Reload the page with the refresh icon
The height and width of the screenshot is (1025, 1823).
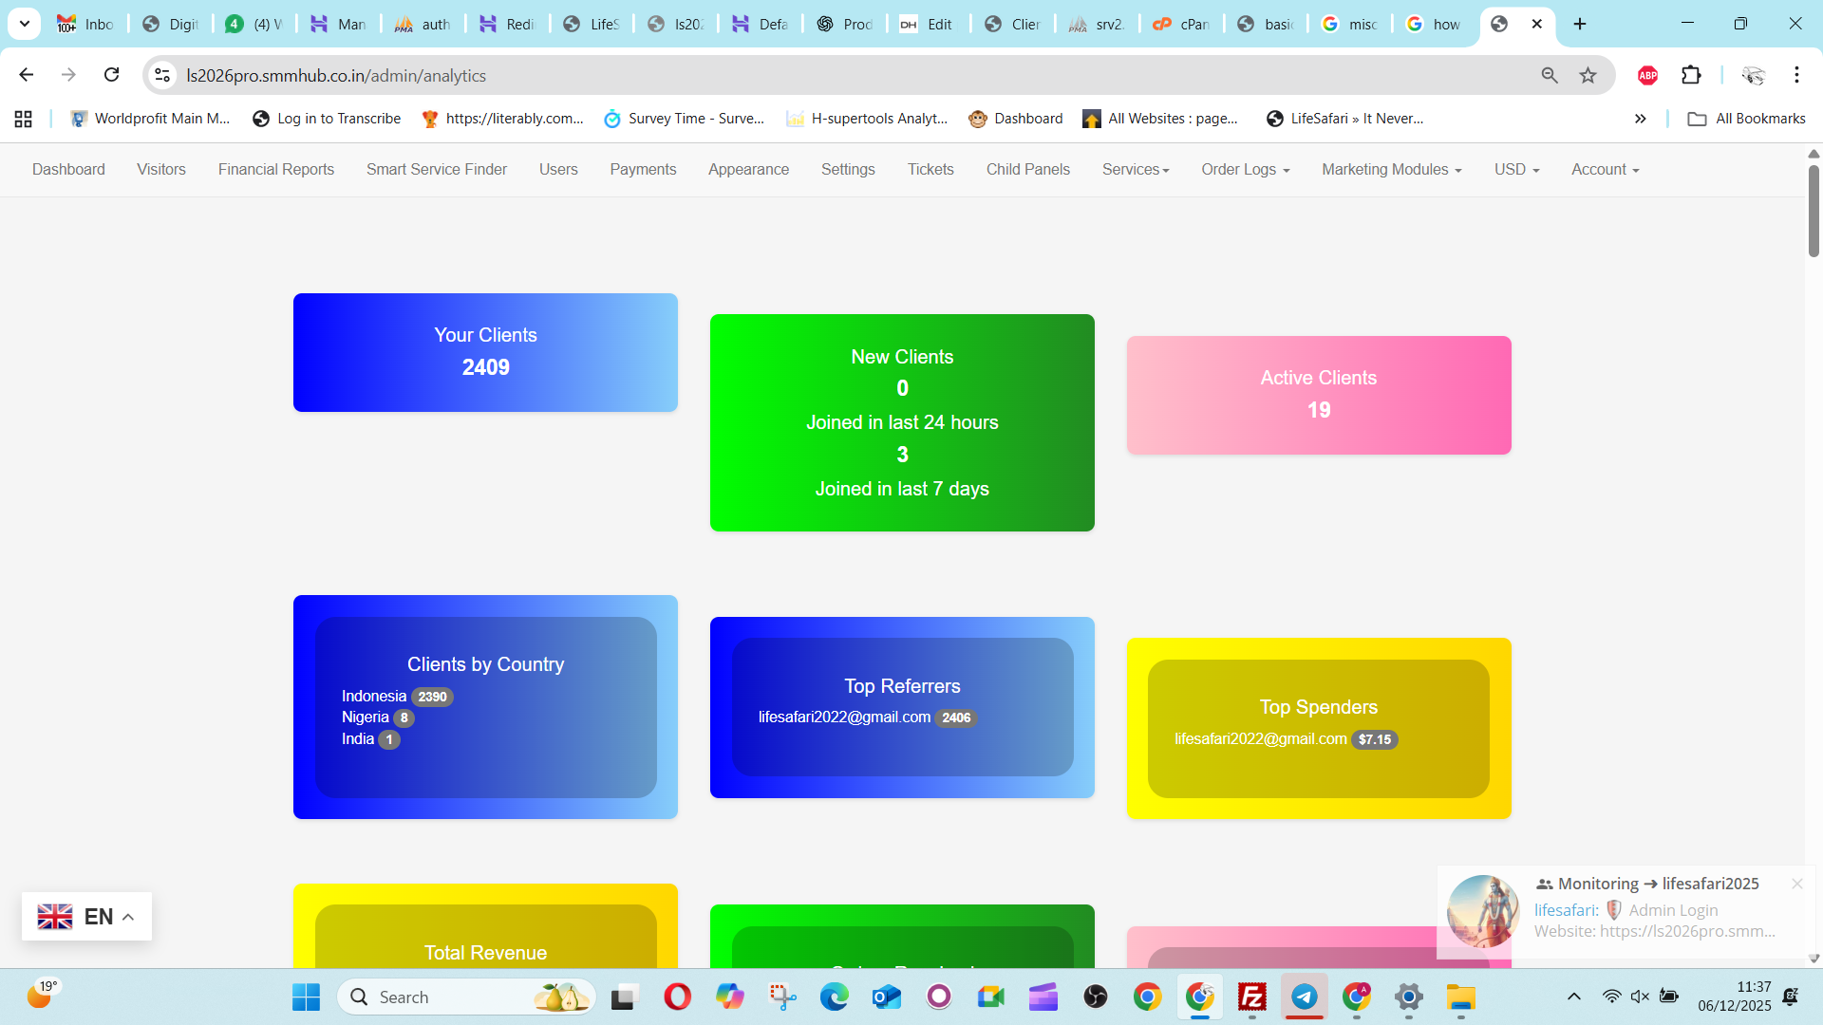click(x=112, y=75)
